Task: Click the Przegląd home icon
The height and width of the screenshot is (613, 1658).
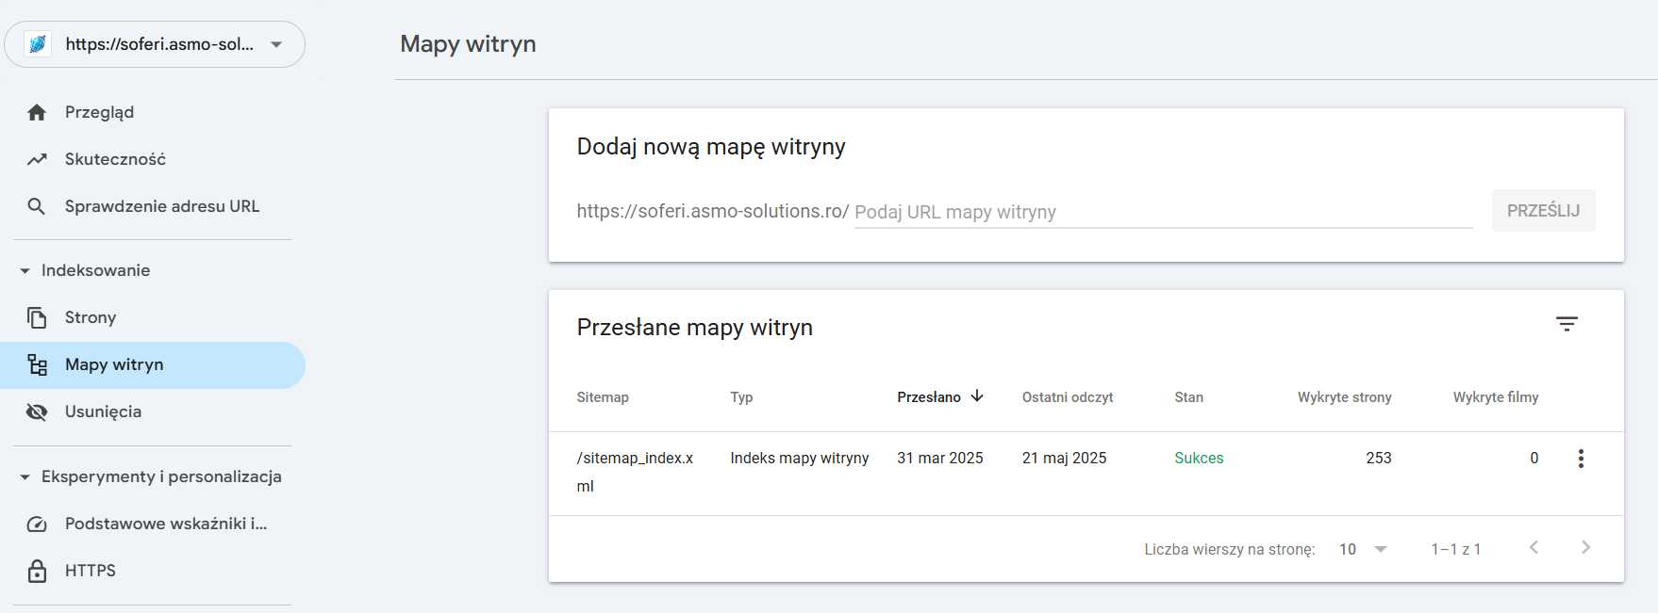Action: 37,113
